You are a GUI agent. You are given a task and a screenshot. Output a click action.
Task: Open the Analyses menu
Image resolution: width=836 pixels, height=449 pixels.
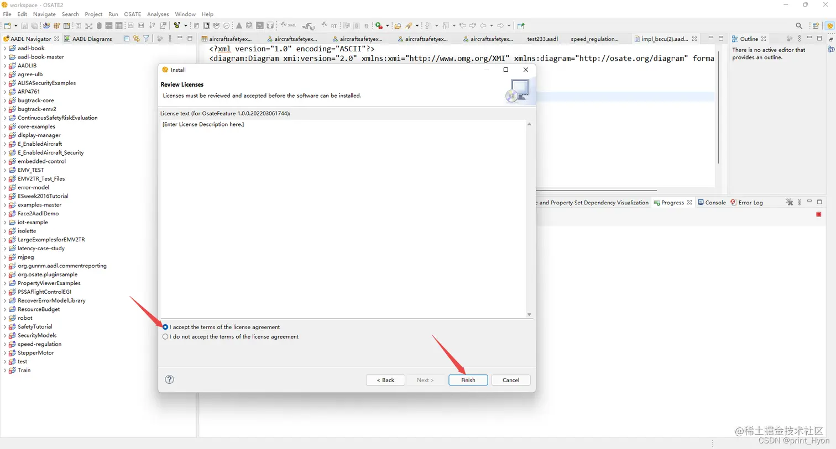pos(158,14)
